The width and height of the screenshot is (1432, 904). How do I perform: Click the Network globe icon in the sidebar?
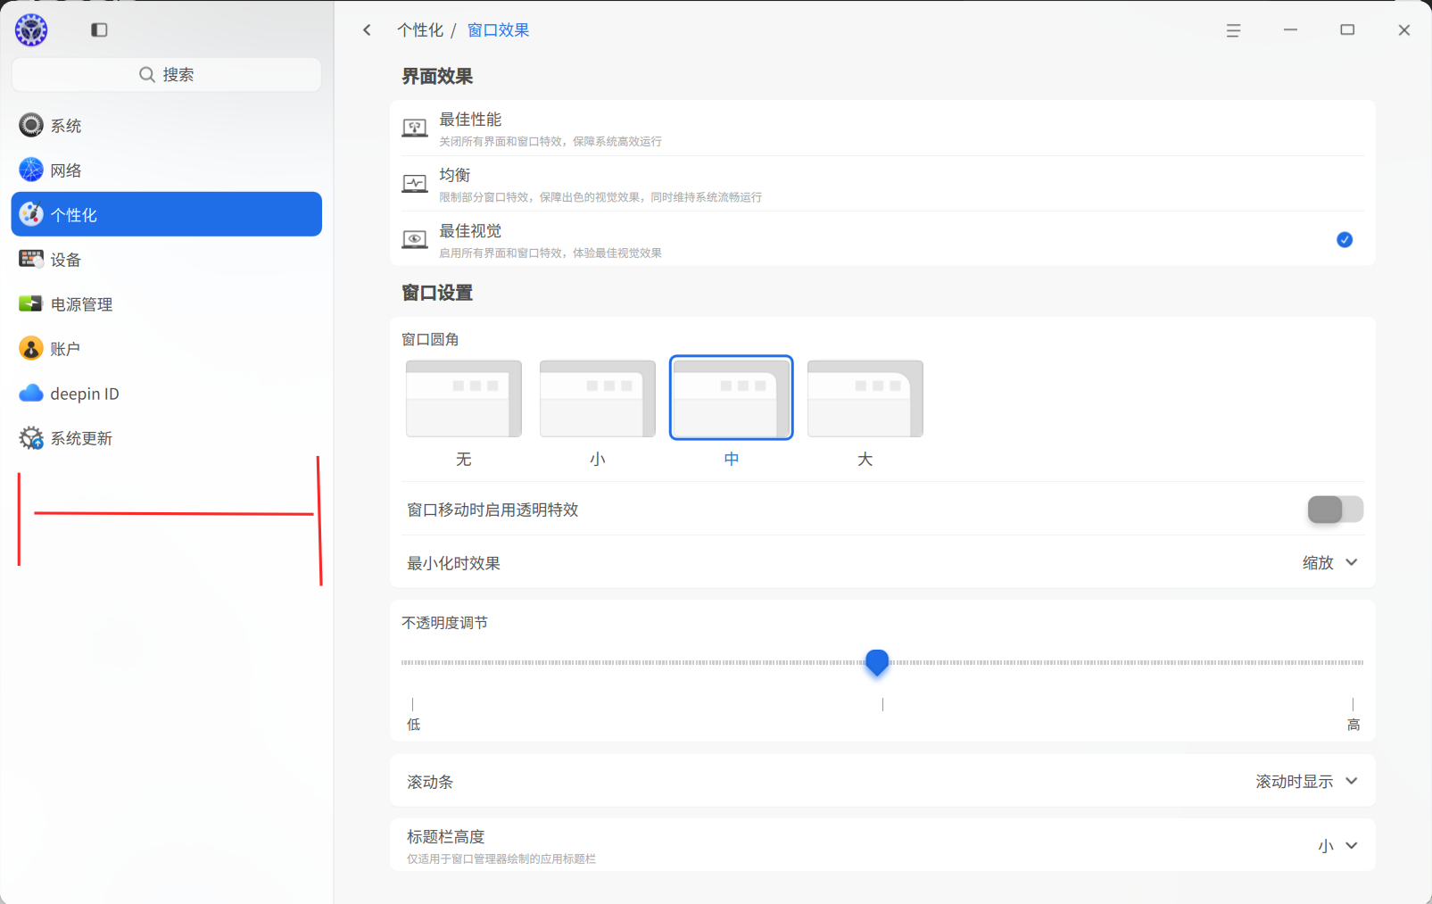31,170
